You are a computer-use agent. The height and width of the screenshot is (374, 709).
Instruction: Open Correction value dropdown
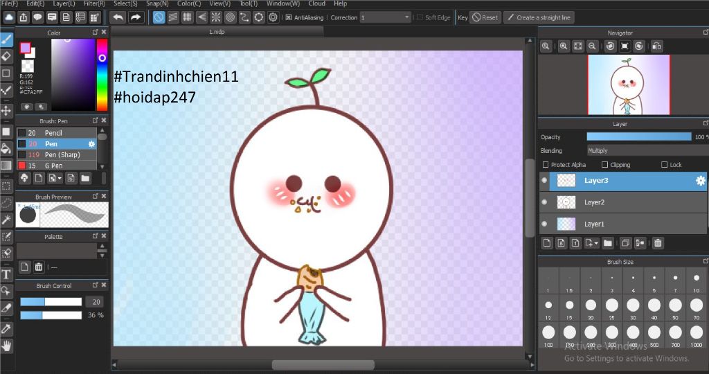pyautogui.click(x=385, y=17)
